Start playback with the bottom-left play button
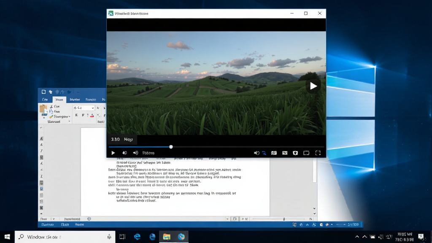Image resolution: width=432 pixels, height=243 pixels. (x=113, y=153)
